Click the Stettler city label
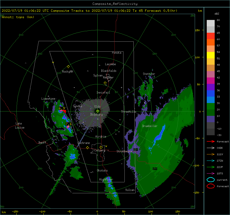Viewport: 230px width, 215px height. [149, 74]
